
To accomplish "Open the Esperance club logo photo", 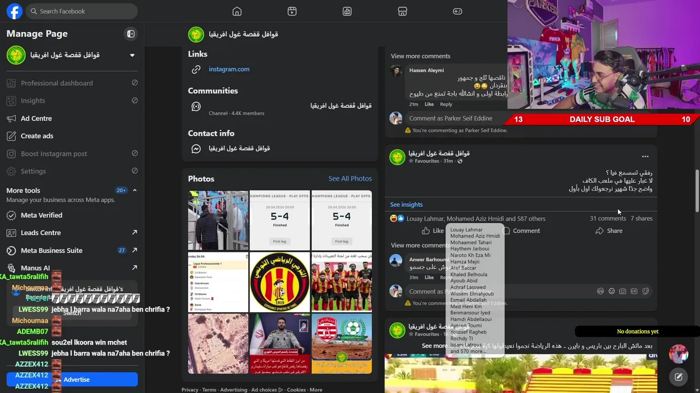I will pyautogui.click(x=279, y=282).
